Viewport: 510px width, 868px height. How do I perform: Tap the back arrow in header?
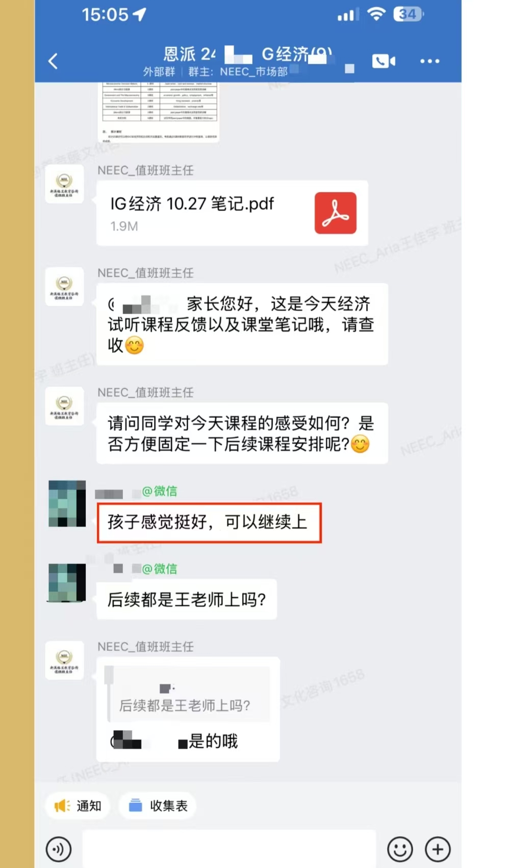click(53, 61)
